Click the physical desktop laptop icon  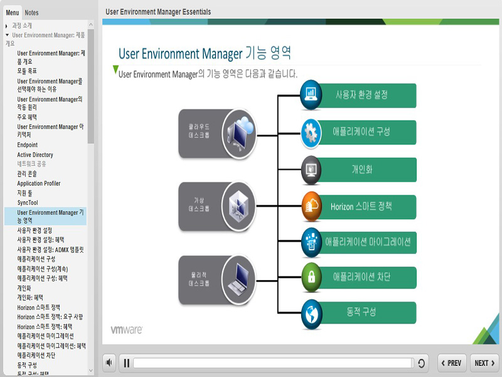(239, 280)
